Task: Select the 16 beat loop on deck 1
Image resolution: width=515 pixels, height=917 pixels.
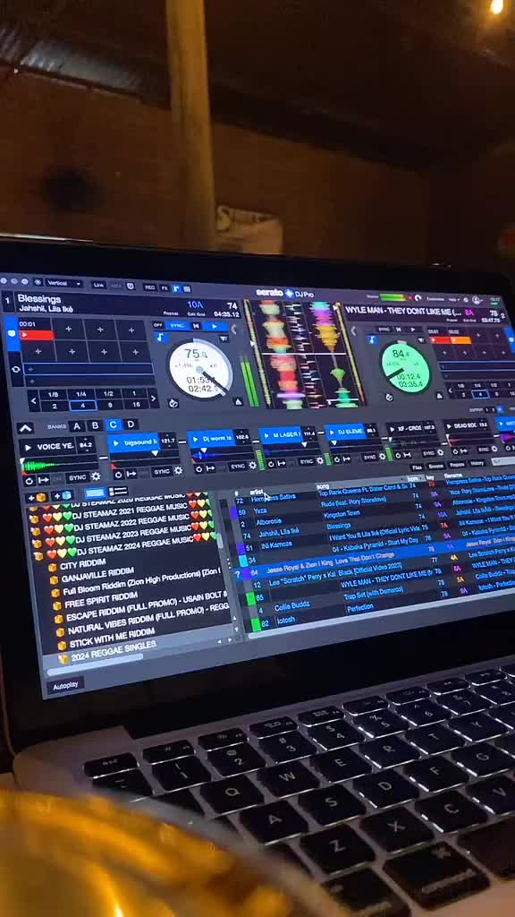Action: coord(135,405)
